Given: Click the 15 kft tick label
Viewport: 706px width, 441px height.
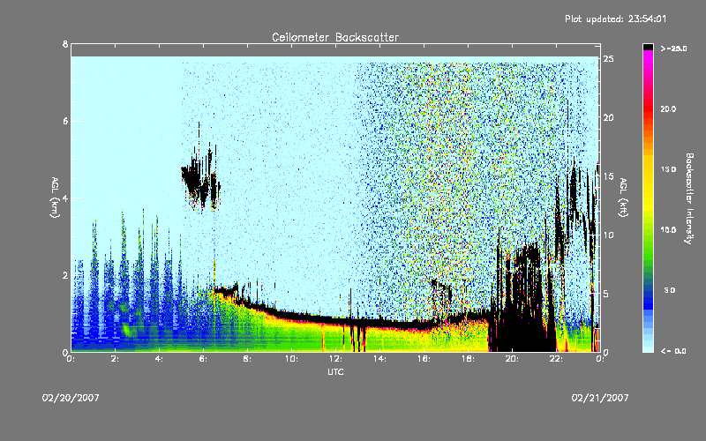Looking at the screenshot, I should click(x=608, y=176).
